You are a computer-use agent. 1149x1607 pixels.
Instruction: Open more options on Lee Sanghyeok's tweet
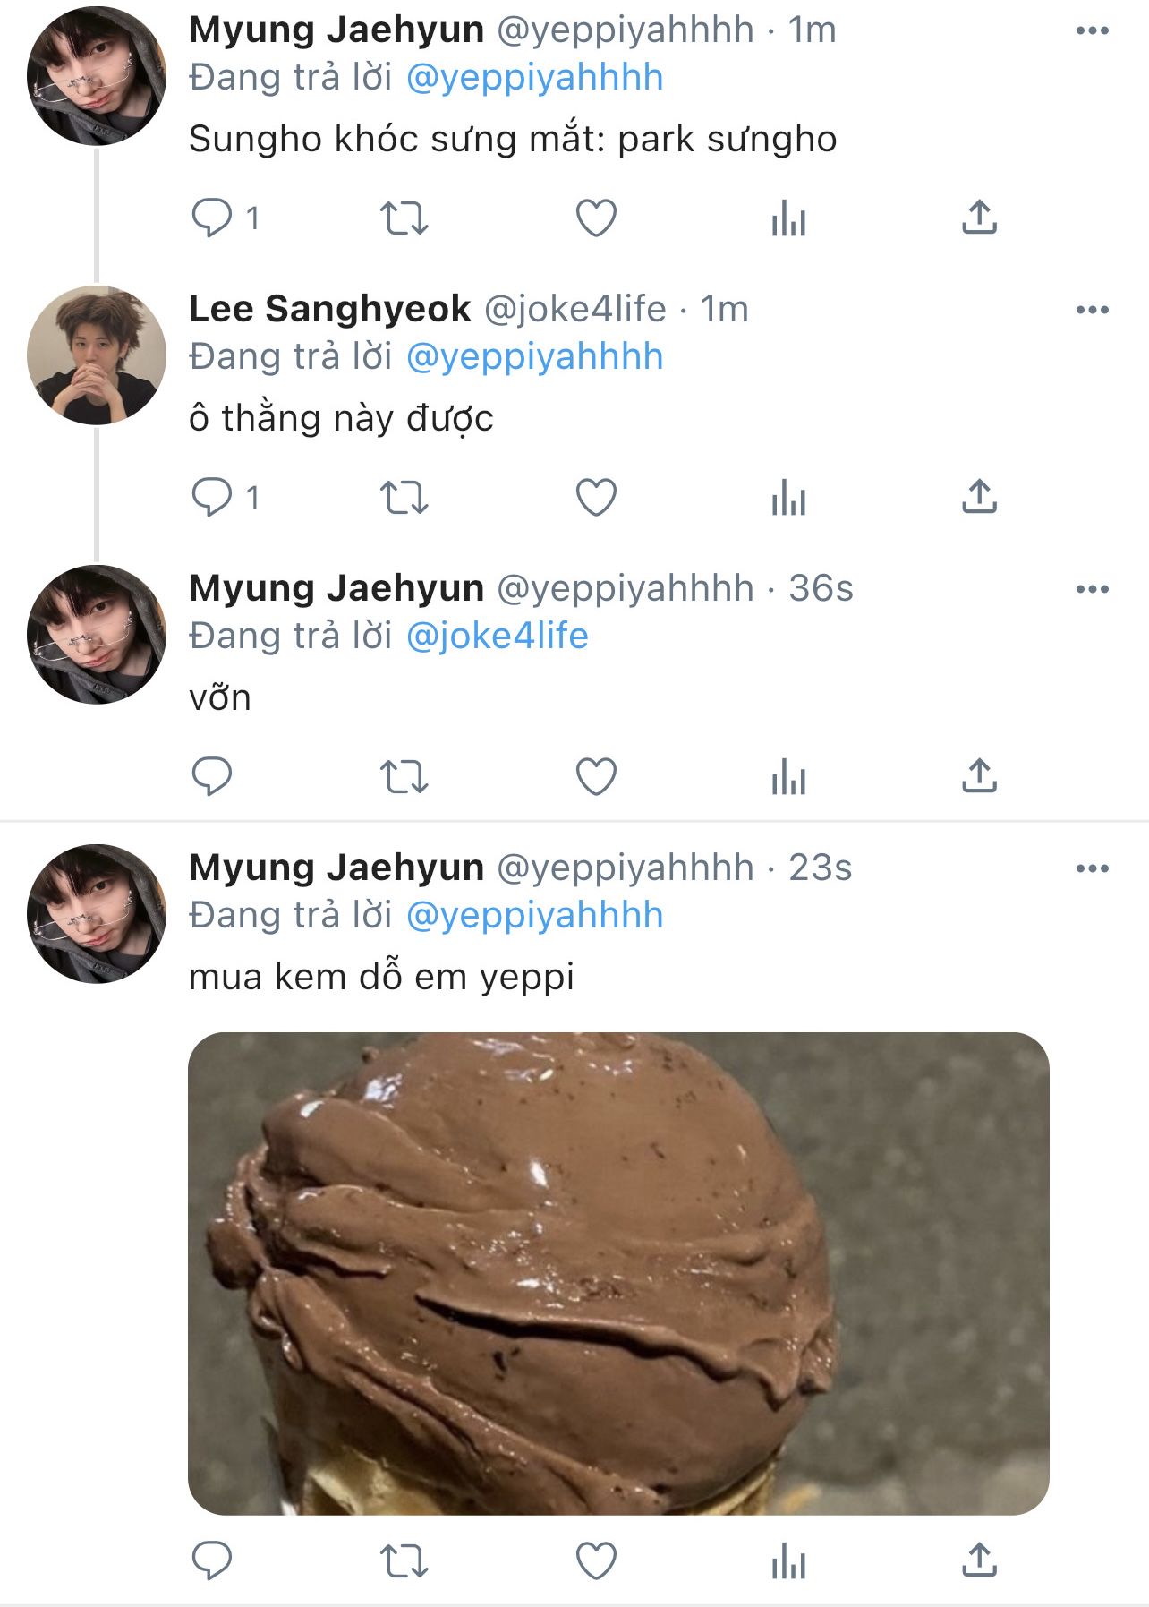1092,310
